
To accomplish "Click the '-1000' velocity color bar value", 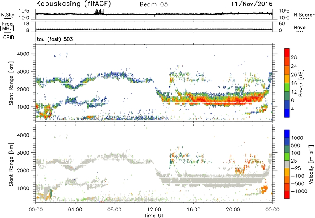I will click(x=299, y=191).
